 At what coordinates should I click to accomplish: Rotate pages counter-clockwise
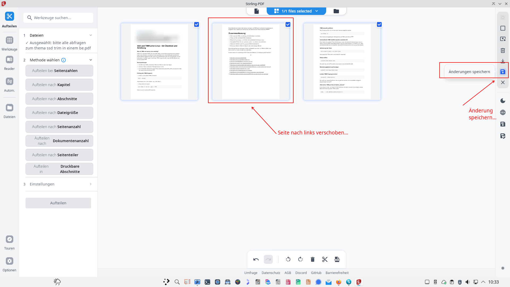(288, 259)
